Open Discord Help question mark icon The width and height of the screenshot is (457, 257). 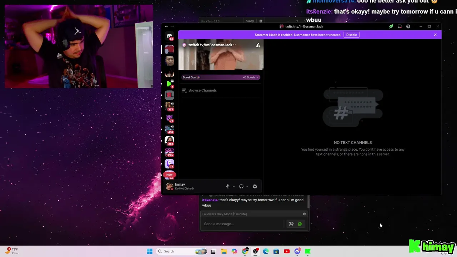pyautogui.click(x=408, y=26)
